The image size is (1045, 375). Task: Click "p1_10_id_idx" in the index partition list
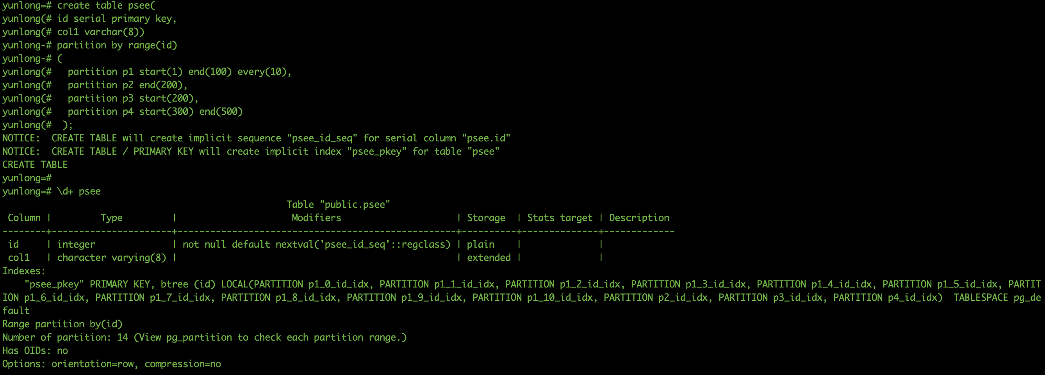click(x=560, y=298)
